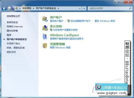Click shield icon beside 添加或删除用户帐户

(x=69, y=21)
